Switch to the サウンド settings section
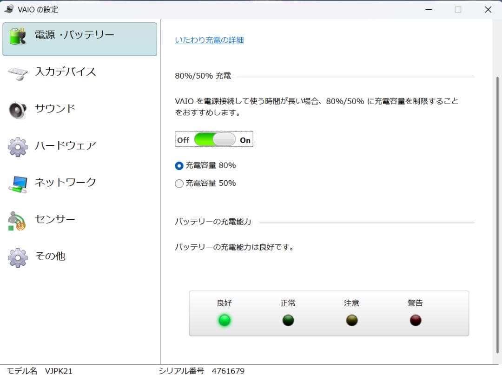The image size is (502, 375). [x=56, y=109]
